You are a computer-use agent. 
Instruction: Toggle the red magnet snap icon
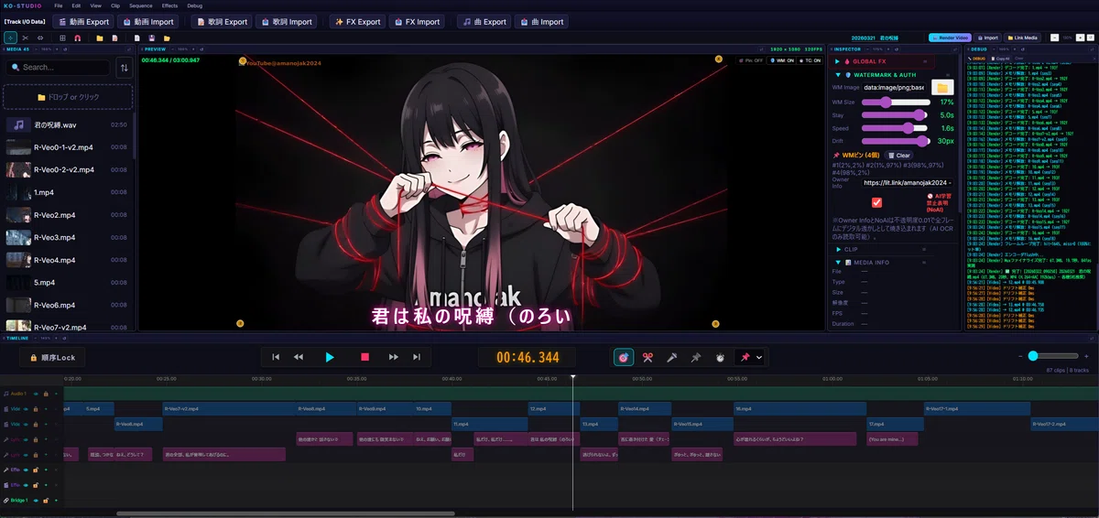tap(77, 38)
